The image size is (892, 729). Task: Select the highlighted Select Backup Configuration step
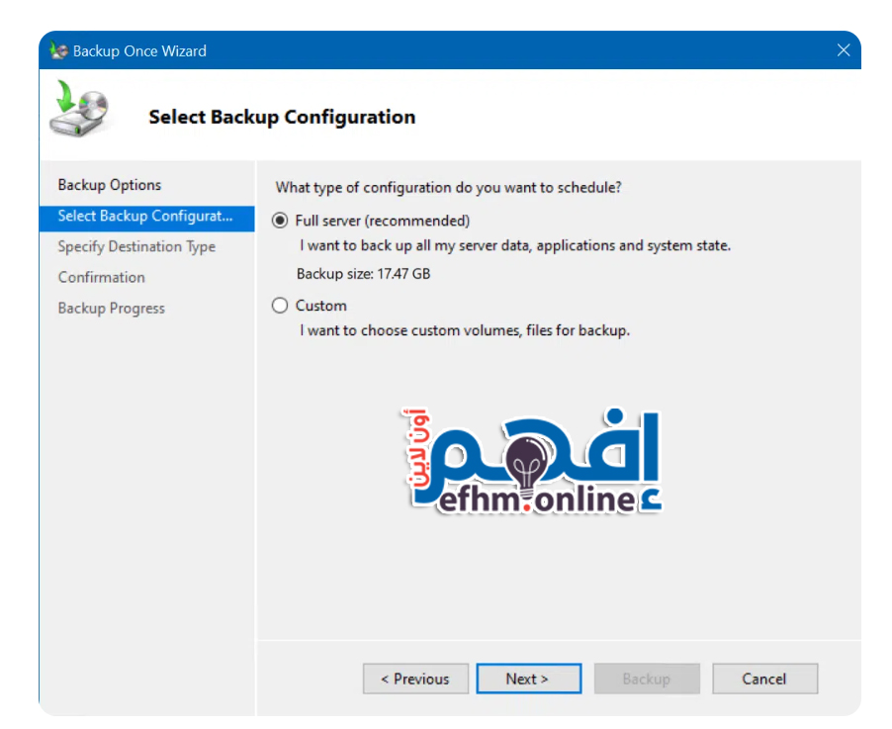point(145,216)
